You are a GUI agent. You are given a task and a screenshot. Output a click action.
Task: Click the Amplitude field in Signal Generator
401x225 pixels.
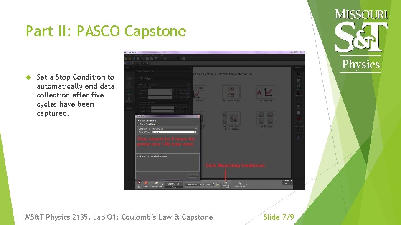pos(160,97)
